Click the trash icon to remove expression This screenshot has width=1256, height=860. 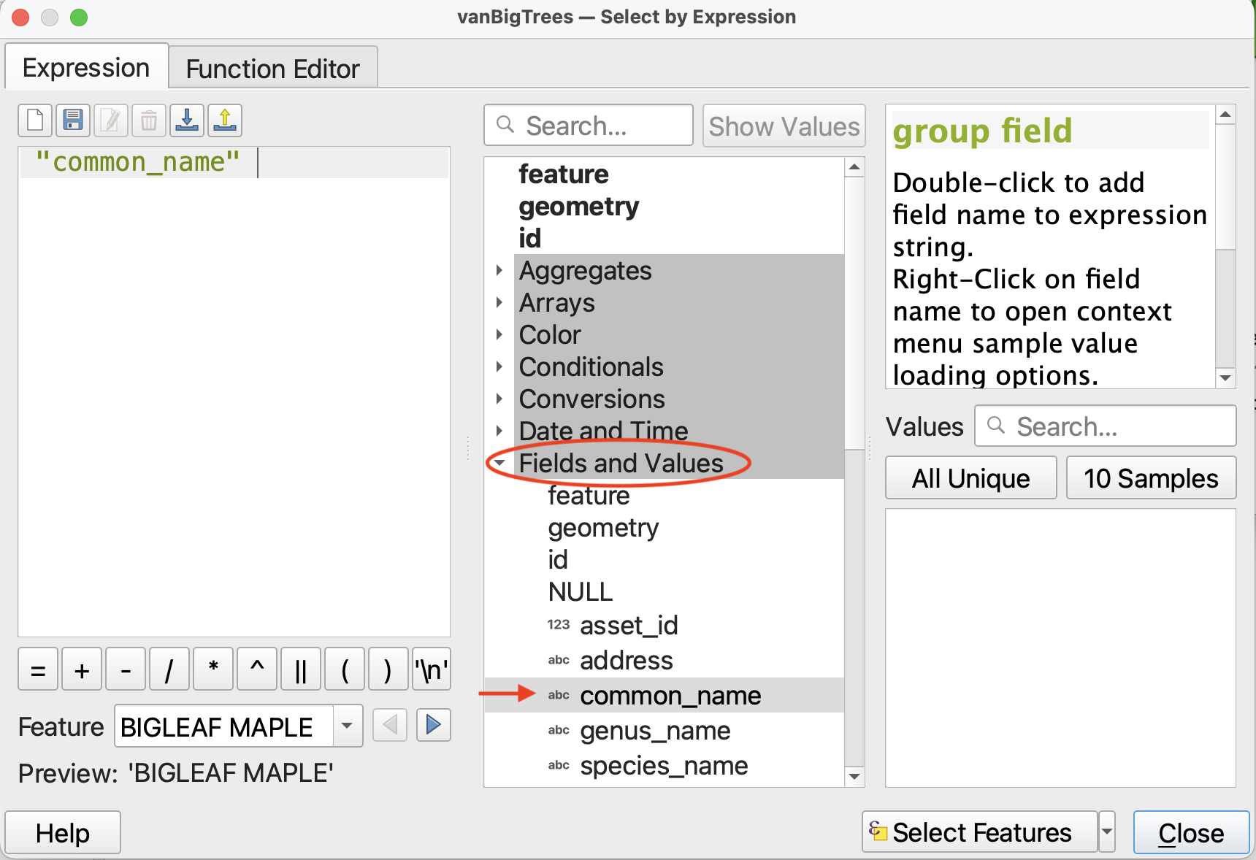click(x=149, y=120)
